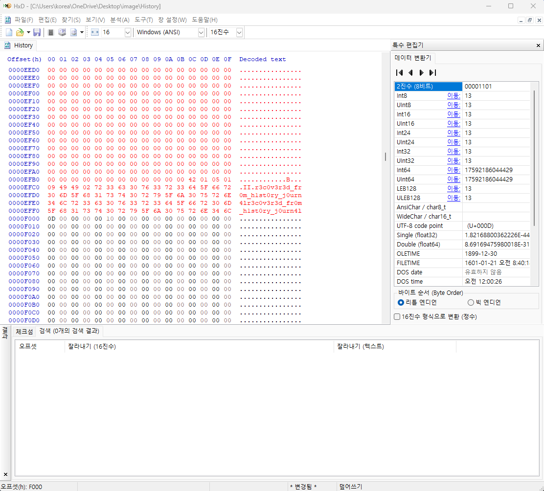Click the Open file folder icon

[x=20, y=32]
